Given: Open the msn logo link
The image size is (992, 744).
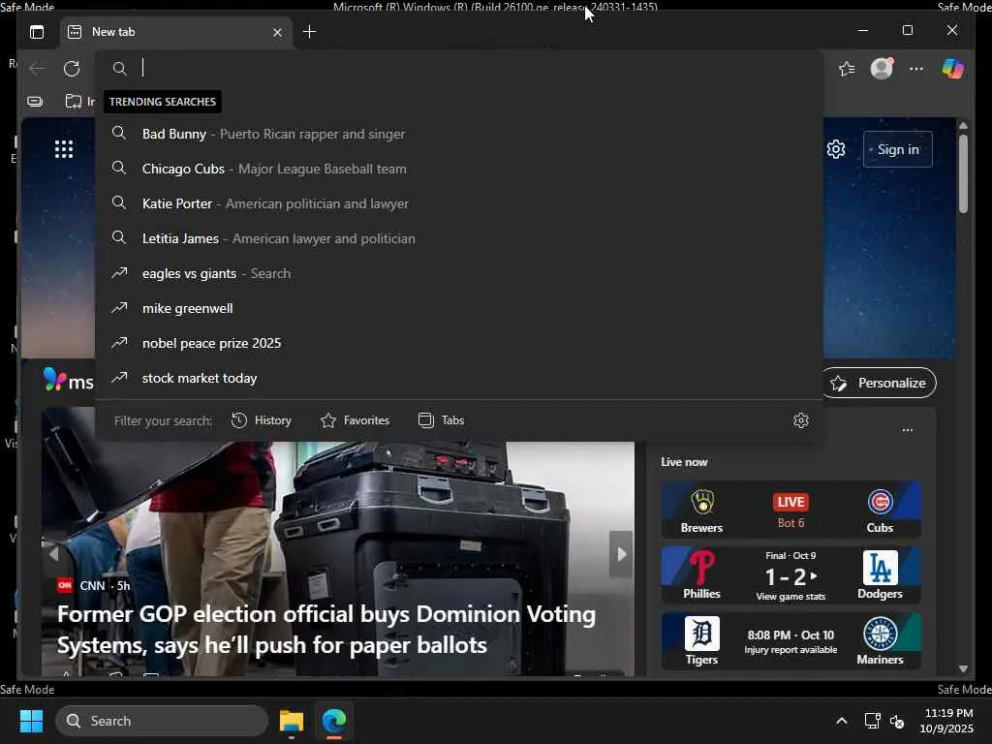Looking at the screenshot, I should 69,381.
